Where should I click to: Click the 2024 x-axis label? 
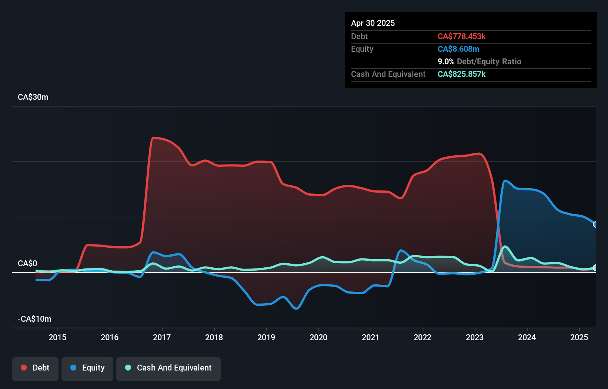click(x=527, y=337)
